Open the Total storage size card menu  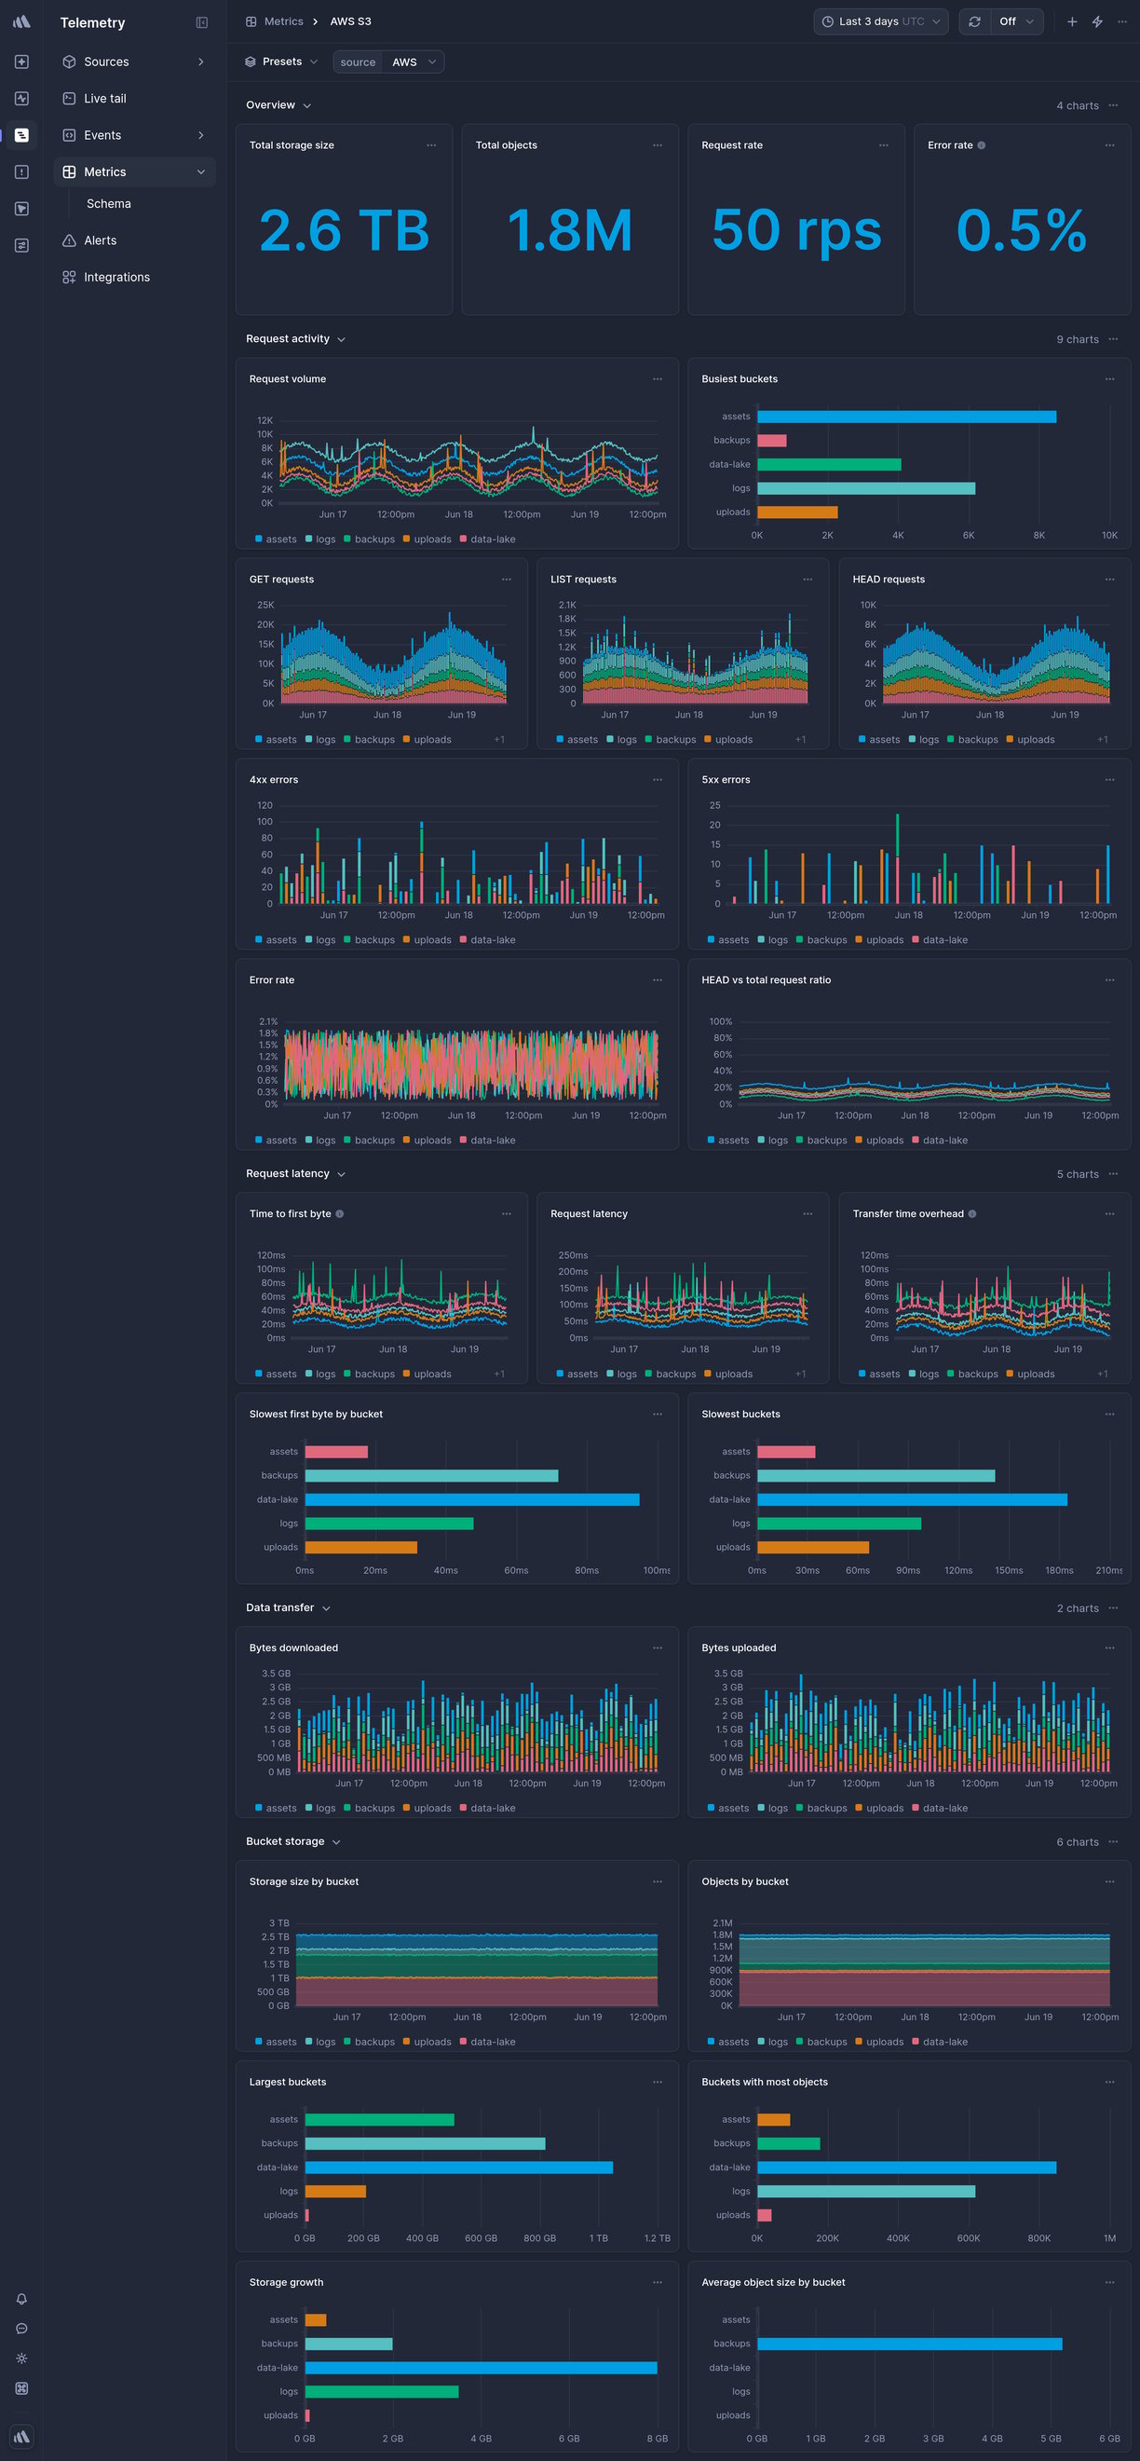click(x=431, y=145)
